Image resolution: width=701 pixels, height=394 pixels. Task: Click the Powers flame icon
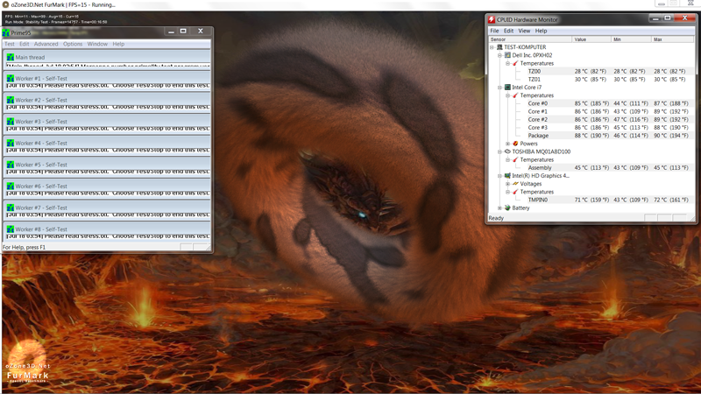[x=515, y=144]
